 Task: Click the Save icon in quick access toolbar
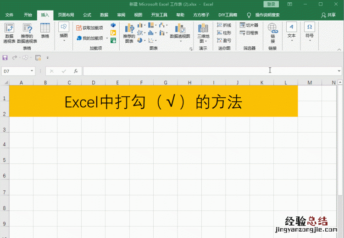(x=5, y=58)
